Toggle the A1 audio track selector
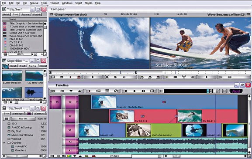Viewport: 252px width, 159px height. (70, 142)
